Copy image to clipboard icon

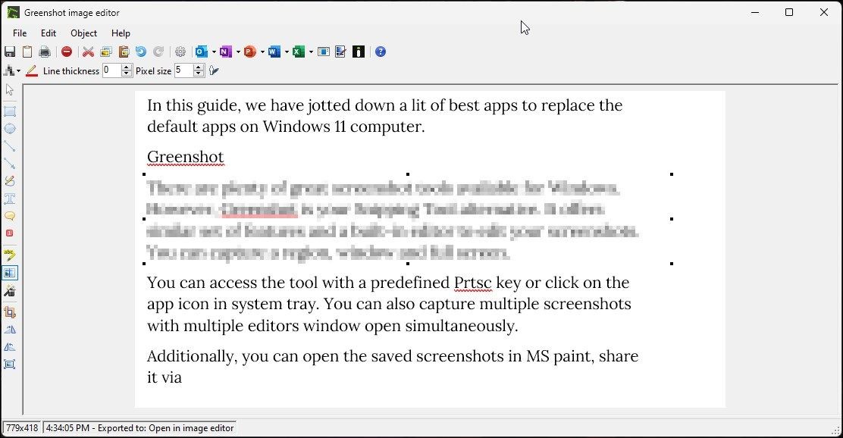click(27, 52)
